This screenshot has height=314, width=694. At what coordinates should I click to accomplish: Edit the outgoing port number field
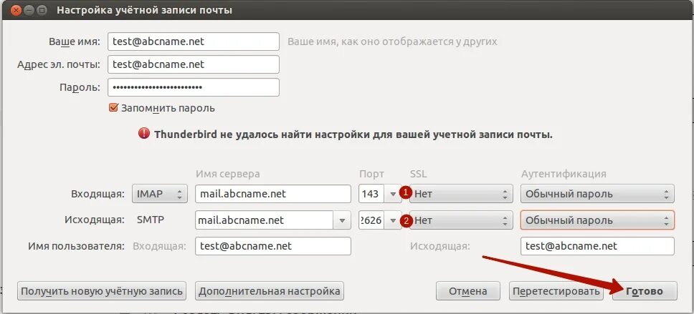(x=372, y=220)
